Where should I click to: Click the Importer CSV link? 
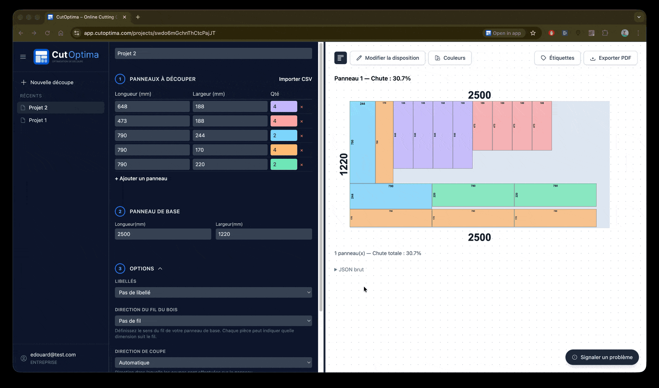tap(295, 79)
